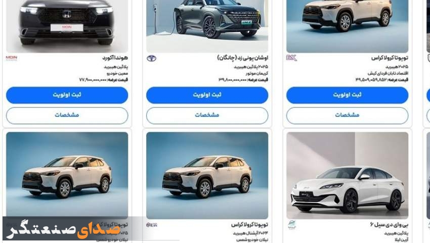The height and width of the screenshot is (243, 430).
Task: Register priority (ثبت اولویت) for Oshan UNI-Z Changan
Action: pyautogui.click(x=207, y=95)
